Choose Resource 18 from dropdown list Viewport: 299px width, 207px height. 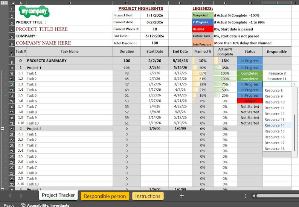(x=277, y=149)
